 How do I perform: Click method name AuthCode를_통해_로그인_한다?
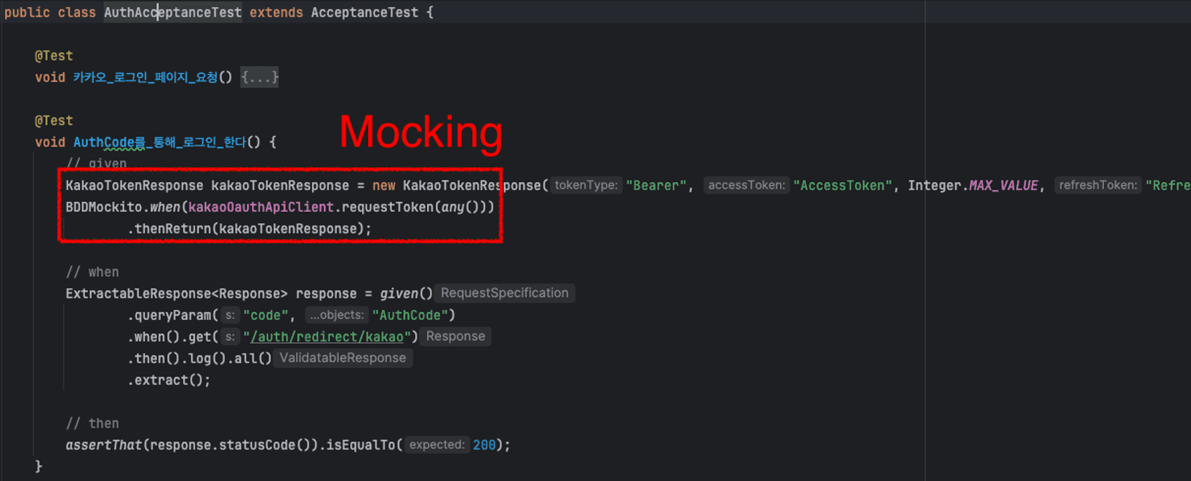[160, 142]
